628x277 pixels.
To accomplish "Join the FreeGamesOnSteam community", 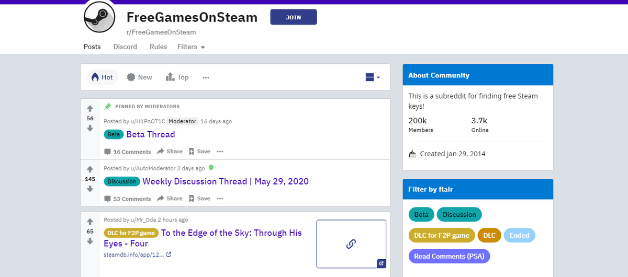I will (x=294, y=17).
